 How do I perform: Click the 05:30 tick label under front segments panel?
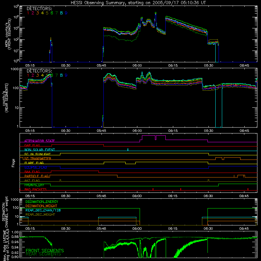(x=66, y=66)
